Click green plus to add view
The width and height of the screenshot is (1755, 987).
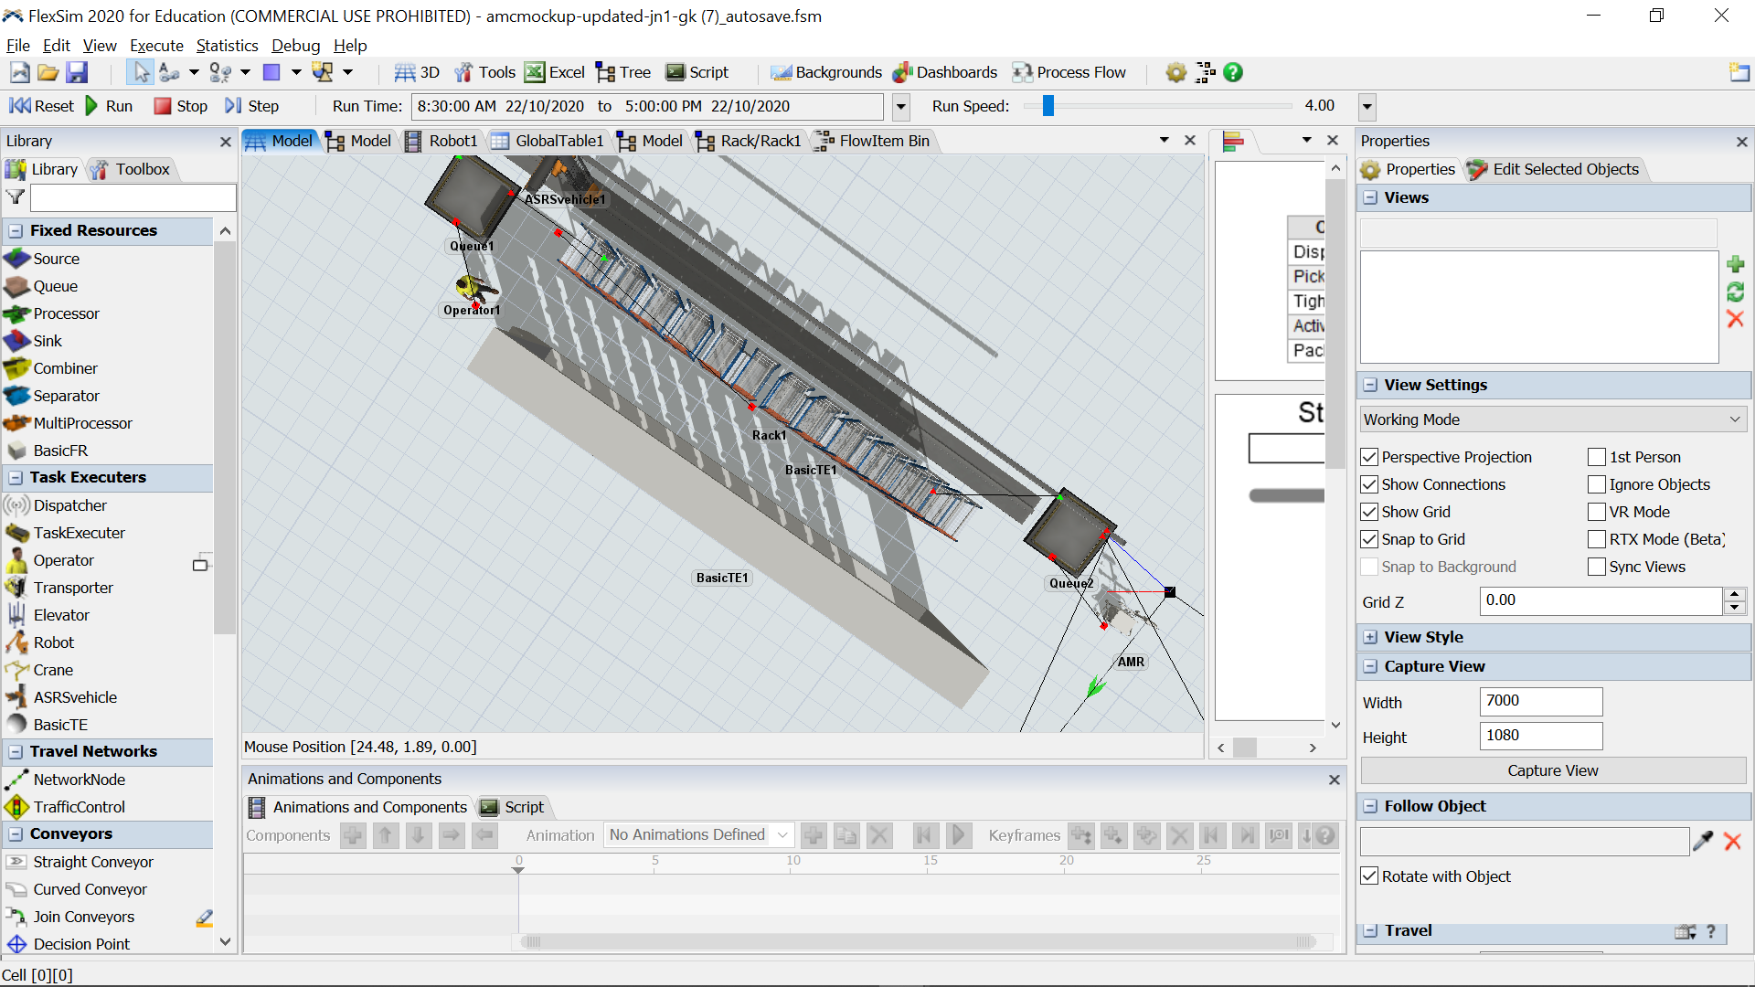tap(1735, 264)
